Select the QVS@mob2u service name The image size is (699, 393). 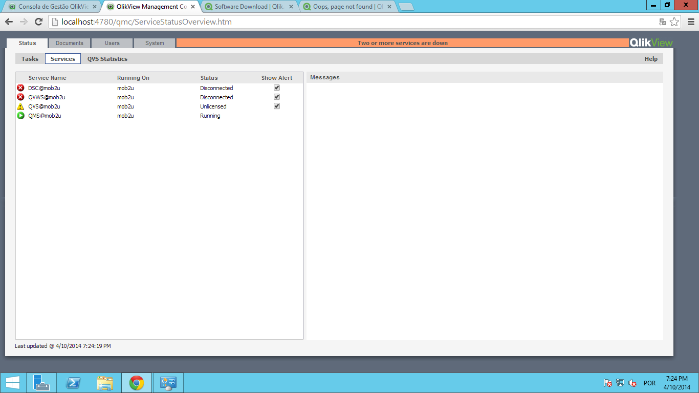[44, 106]
